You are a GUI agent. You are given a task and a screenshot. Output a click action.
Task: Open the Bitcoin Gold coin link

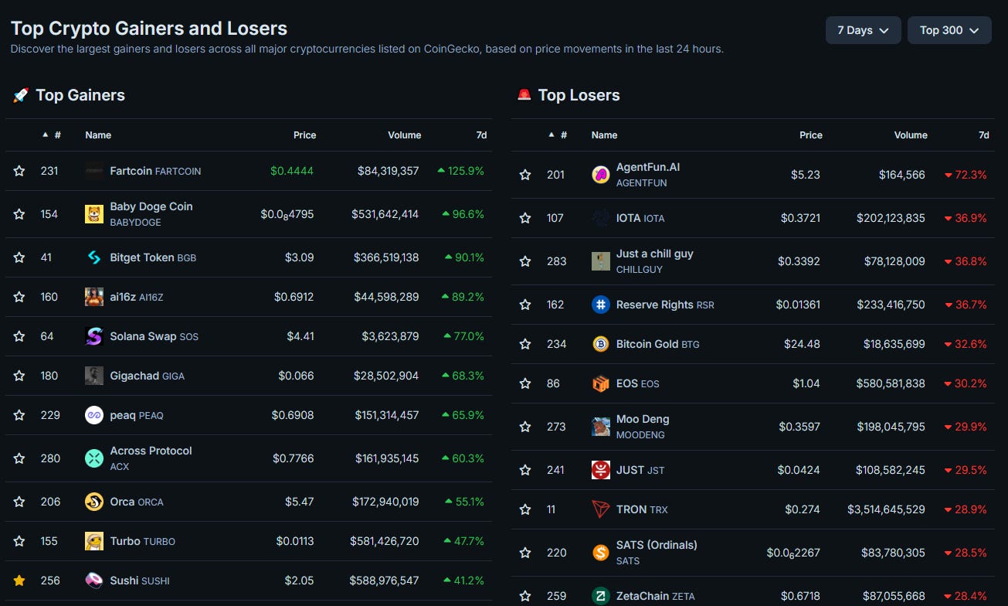point(657,344)
